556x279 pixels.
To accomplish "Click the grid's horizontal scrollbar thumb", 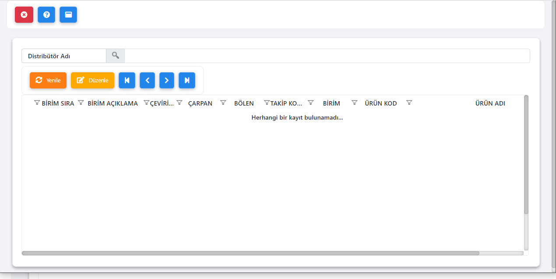I will pyautogui.click(x=250, y=253).
